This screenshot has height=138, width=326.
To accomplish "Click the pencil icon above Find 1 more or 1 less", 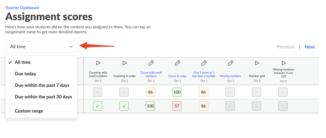I will (204, 63).
